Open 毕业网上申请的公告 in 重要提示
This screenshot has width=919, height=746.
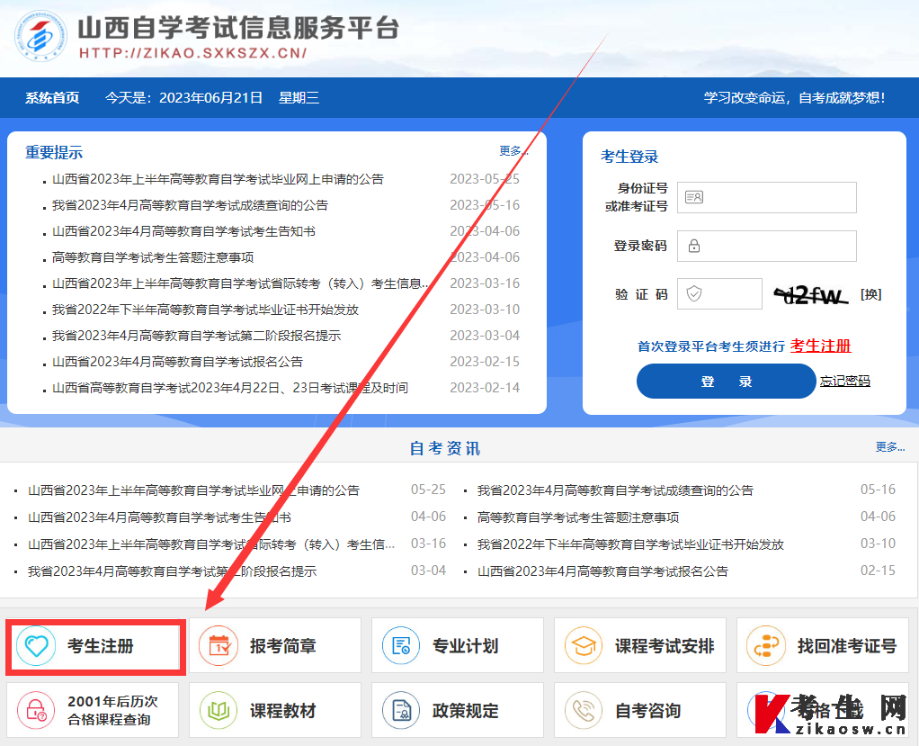point(218,179)
